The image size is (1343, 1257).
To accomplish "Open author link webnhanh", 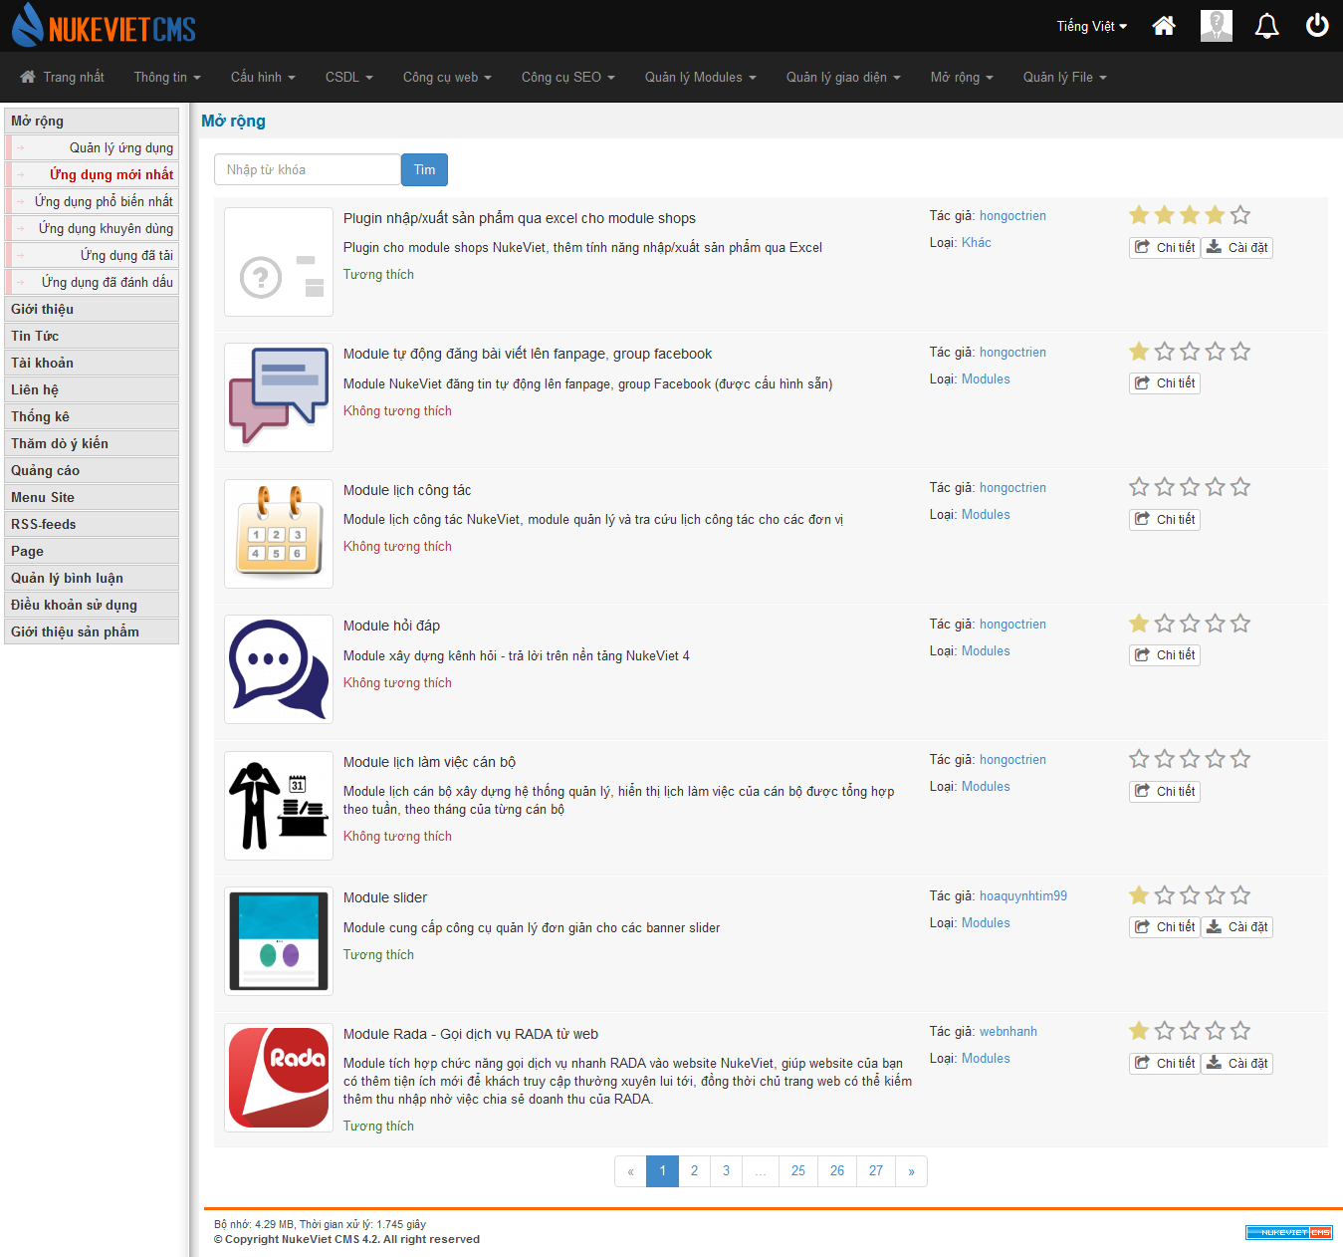I will pyautogui.click(x=1008, y=1031).
